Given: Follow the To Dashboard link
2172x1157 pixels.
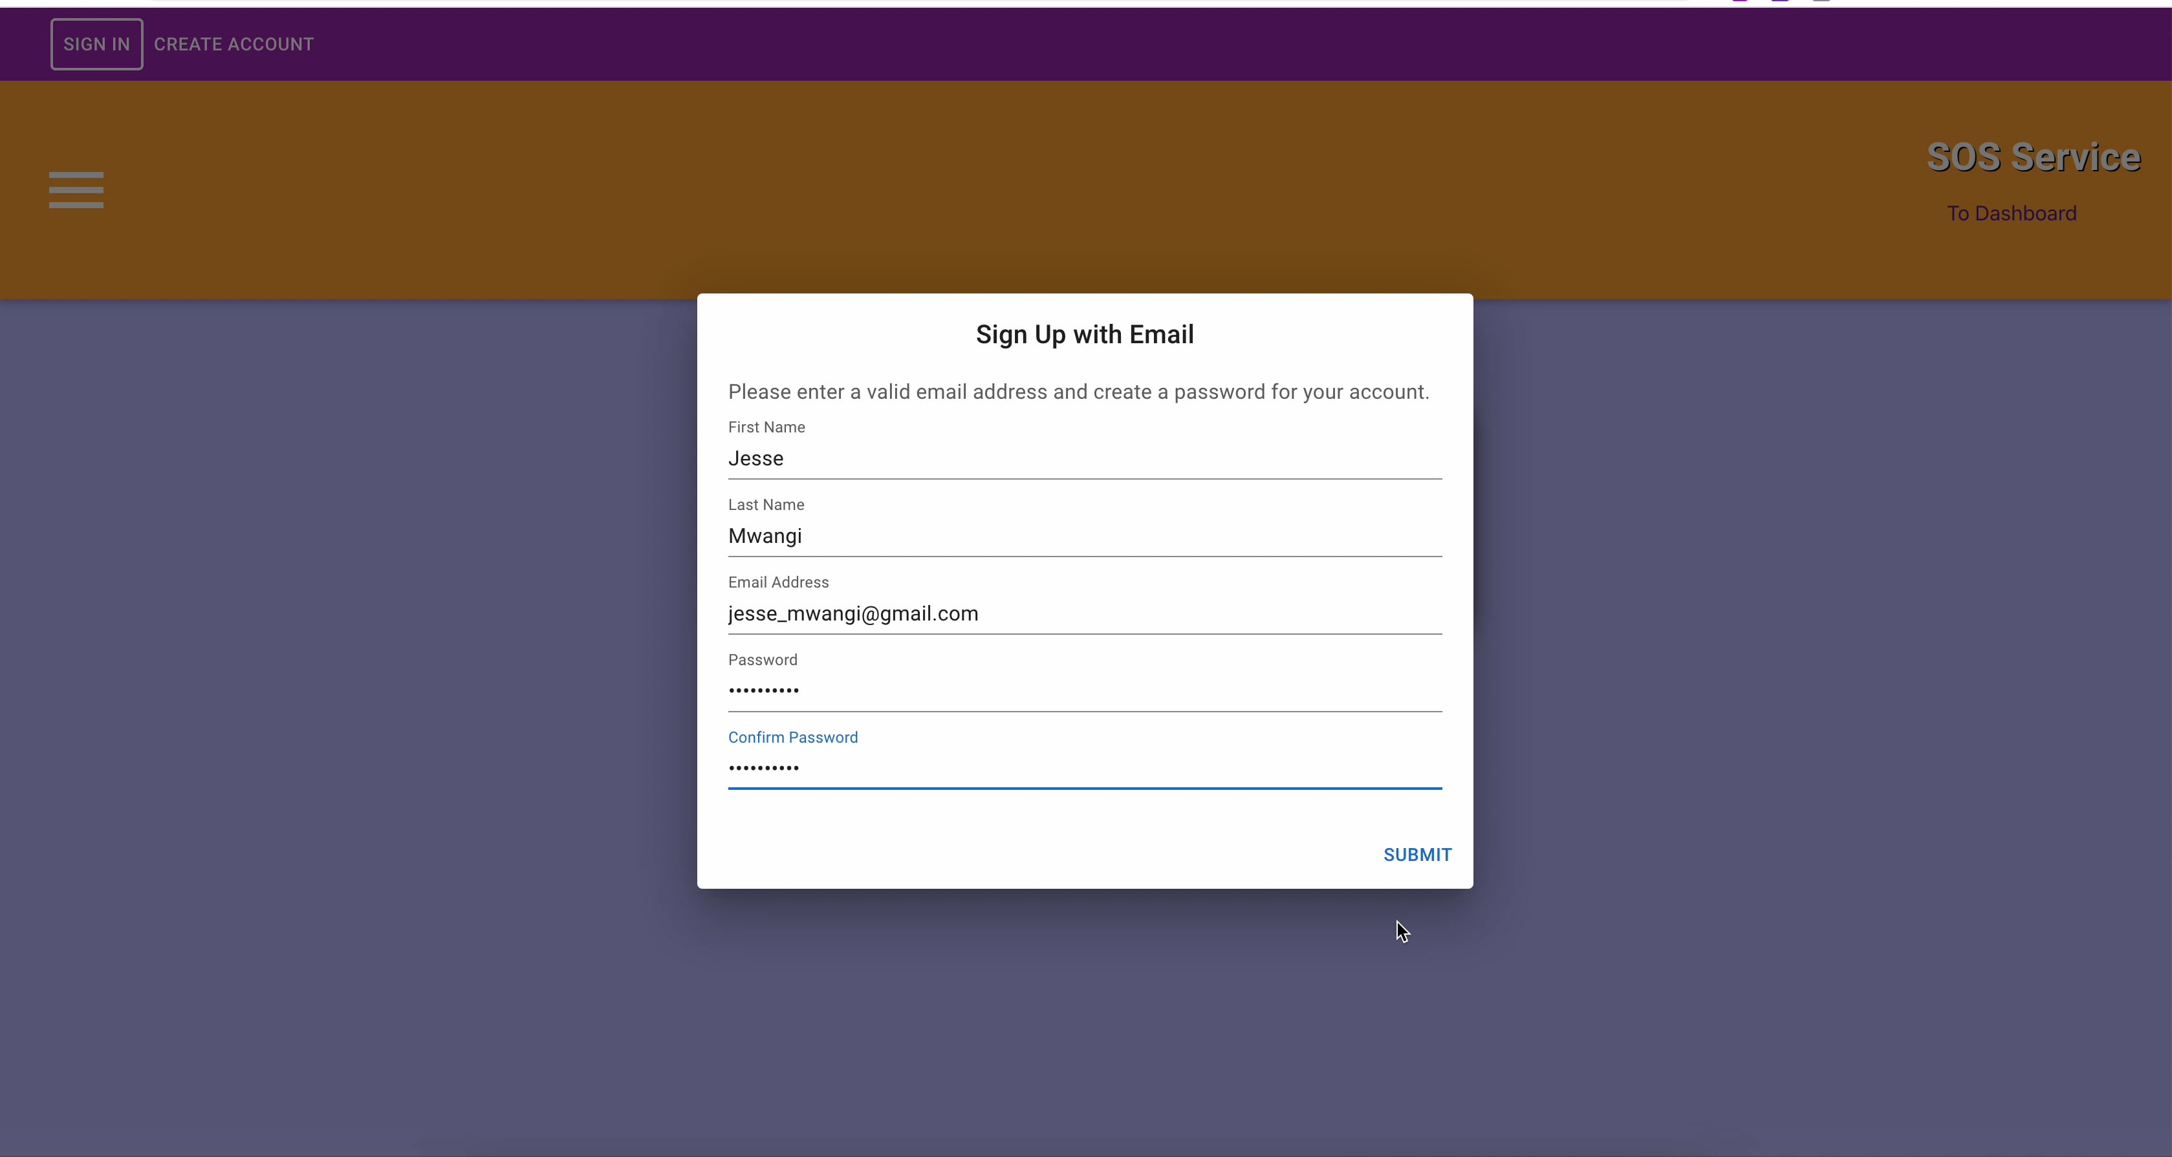Looking at the screenshot, I should pos(2011,213).
